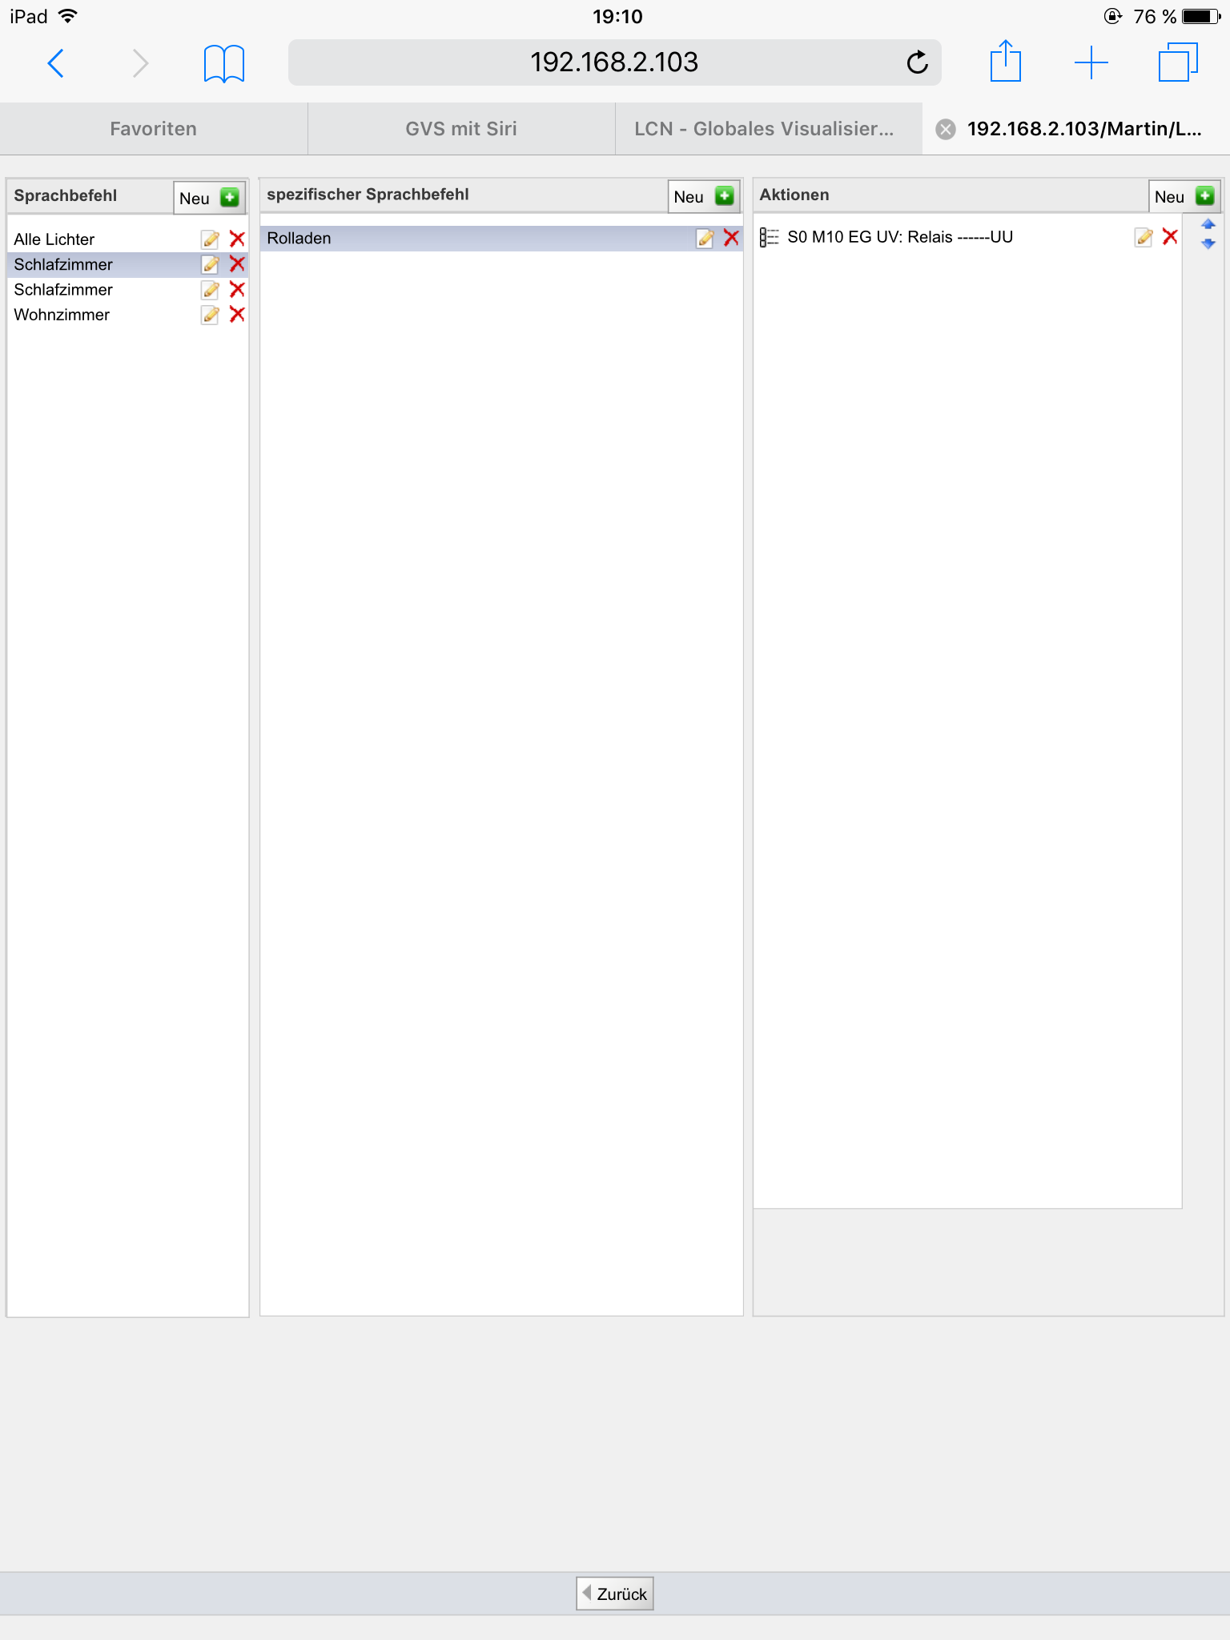Screen dimensions: 1230x1640
Task: Edit the S0 M10 EG UV action
Action: coord(1144,237)
